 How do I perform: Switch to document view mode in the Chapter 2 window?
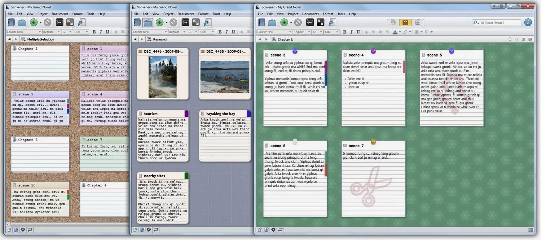[x=393, y=22]
